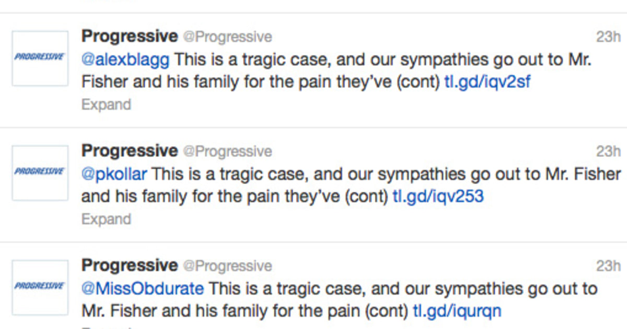Screen dimensions: 627x329
Task: Click the Progressive avatar on the first tweet
Action: [x=39, y=57]
